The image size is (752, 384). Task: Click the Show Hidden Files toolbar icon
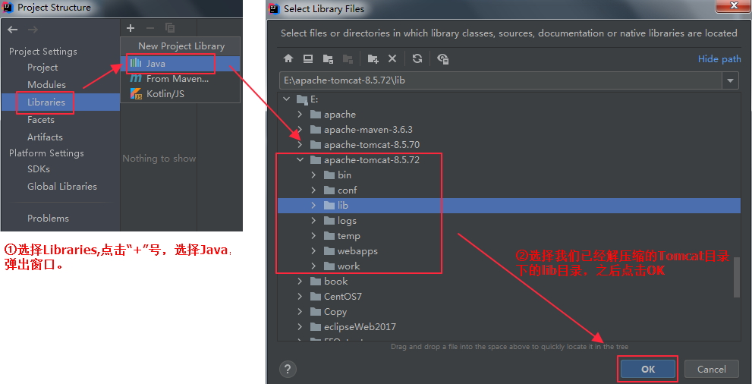pyautogui.click(x=442, y=58)
